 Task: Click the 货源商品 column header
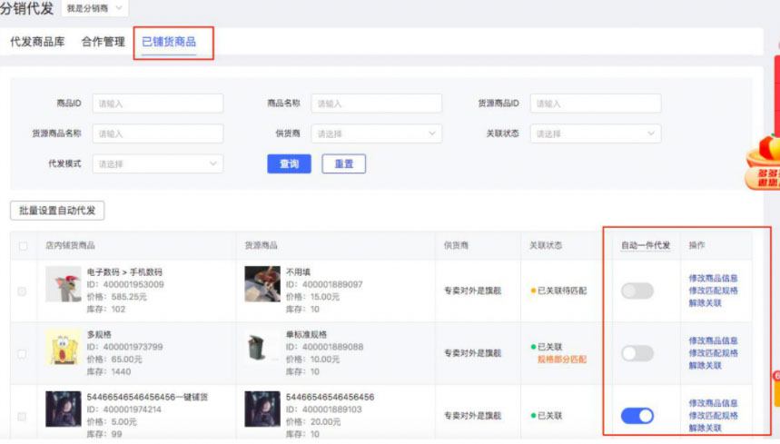pos(262,246)
